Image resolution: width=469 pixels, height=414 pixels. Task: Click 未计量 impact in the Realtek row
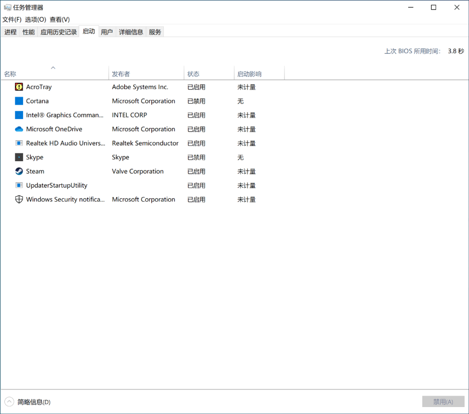coord(247,143)
